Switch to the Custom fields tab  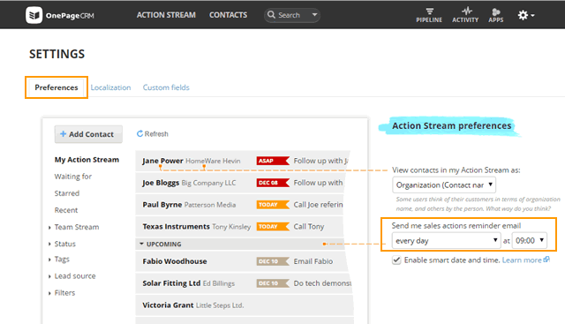[166, 87]
